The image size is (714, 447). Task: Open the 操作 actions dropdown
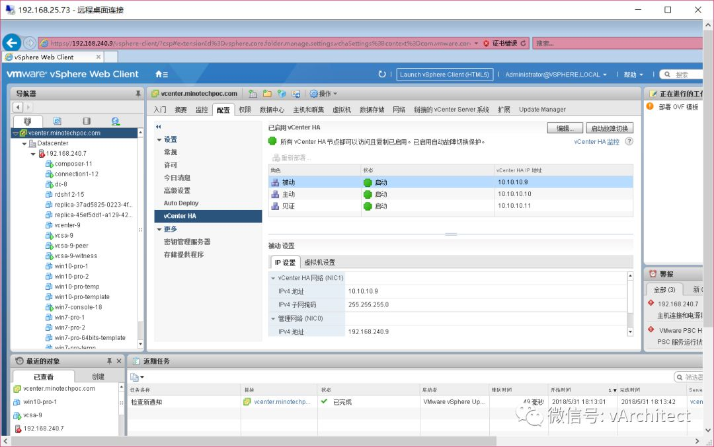pos(324,94)
